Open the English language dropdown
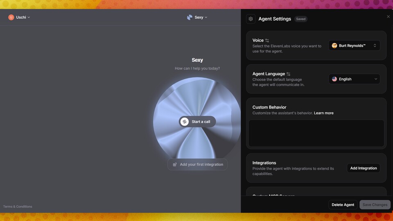The image size is (393, 221). click(x=354, y=79)
